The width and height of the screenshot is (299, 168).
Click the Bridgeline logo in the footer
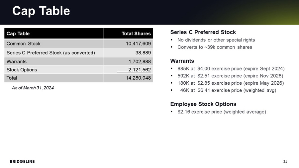tap(22, 161)
